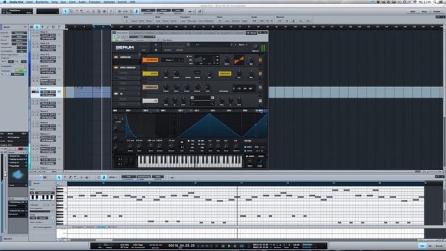This screenshot has height=251, width=446.
Task: Open the Datei menu
Action: click(x=29, y=1)
